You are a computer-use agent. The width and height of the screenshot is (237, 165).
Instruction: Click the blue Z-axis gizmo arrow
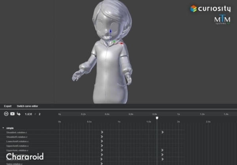point(111,31)
